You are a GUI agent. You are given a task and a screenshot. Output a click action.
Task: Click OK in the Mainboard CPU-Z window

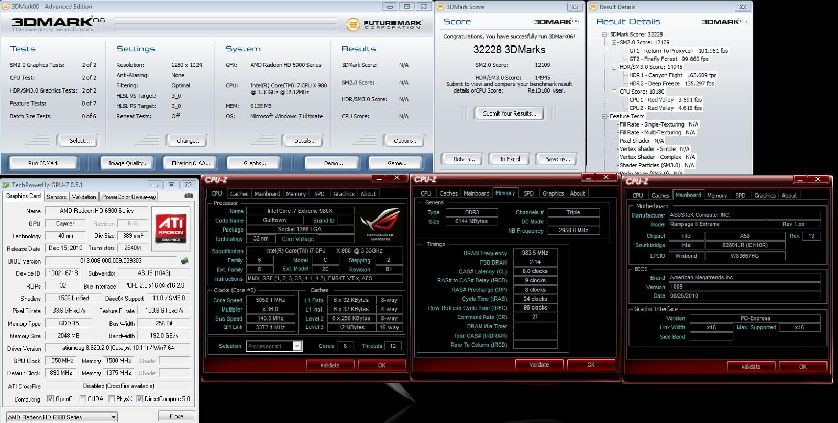point(802,367)
